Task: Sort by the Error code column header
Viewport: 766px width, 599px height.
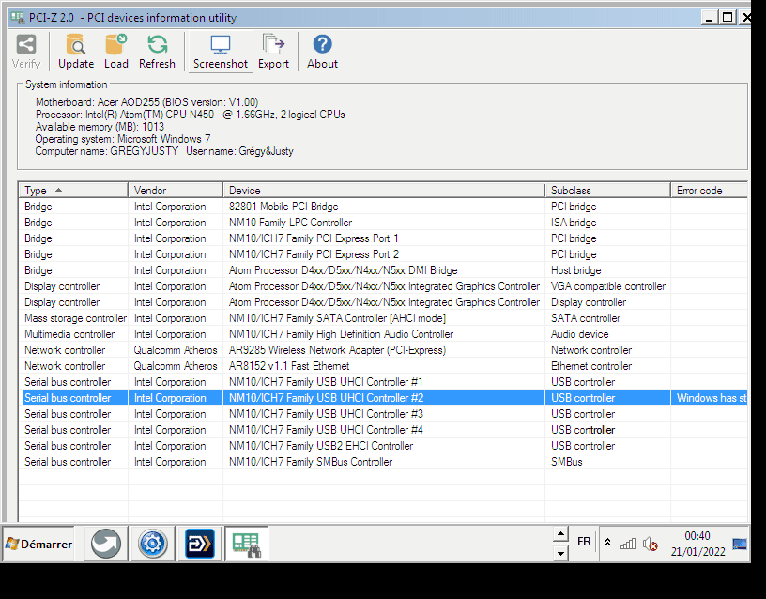Action: tap(710, 190)
